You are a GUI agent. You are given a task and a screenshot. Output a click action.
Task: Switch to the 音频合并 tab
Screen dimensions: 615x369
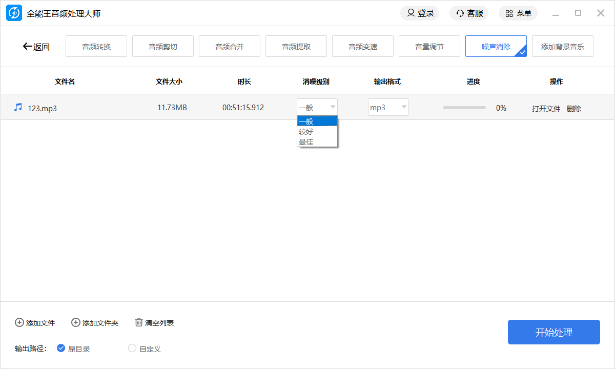tap(230, 47)
